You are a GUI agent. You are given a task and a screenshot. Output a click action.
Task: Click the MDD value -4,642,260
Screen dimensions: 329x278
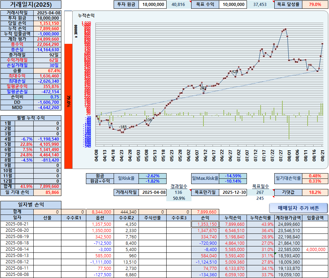[47, 108]
